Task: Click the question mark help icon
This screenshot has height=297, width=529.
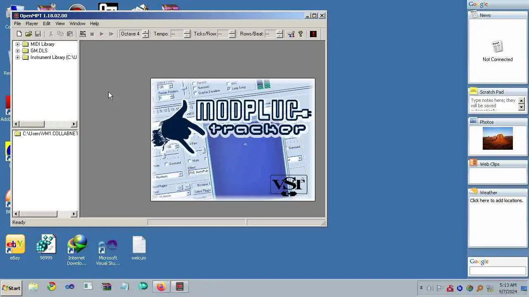Action: click(x=300, y=34)
